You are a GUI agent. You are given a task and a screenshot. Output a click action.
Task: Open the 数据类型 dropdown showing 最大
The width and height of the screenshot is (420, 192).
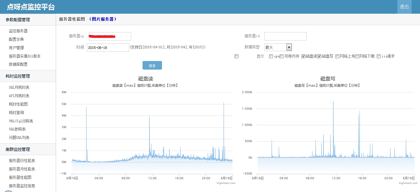click(278, 47)
